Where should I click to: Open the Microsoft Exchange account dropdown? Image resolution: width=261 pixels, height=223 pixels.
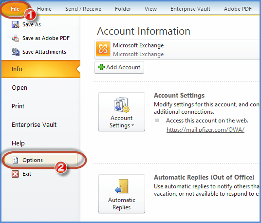pos(177,50)
